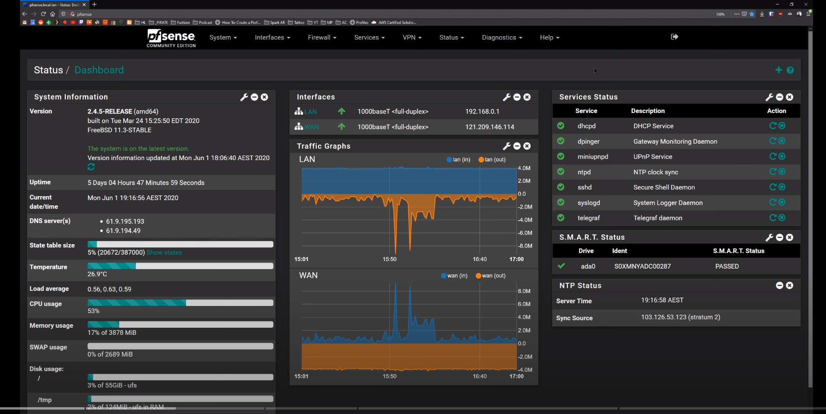Open the VPN dropdown menu
826x414 pixels.
pos(412,37)
